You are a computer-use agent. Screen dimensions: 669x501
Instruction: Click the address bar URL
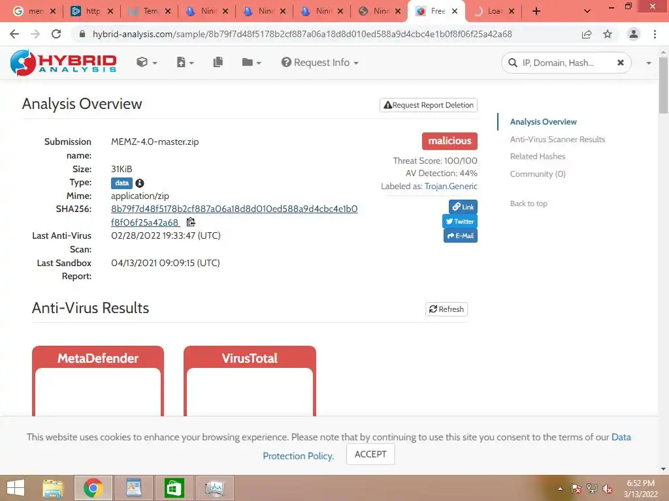click(302, 34)
